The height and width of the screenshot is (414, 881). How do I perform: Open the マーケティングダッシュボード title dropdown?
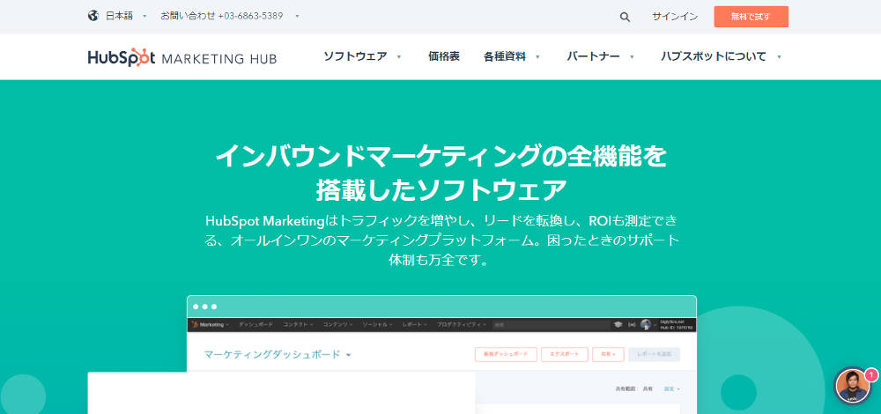[278, 354]
